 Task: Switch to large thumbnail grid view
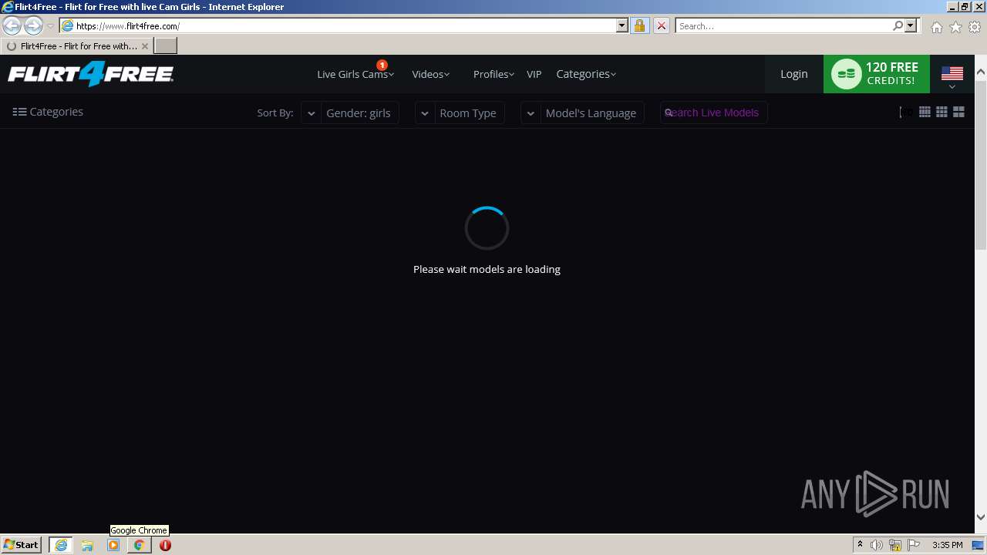pos(958,112)
